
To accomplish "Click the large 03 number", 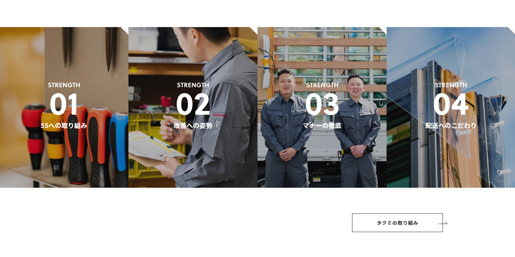I will (x=322, y=105).
